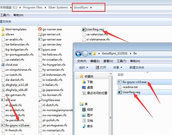Viewport: 172px width, 135px height.
Task: Open 工具(T) menu in fix window
Action: 122,61
